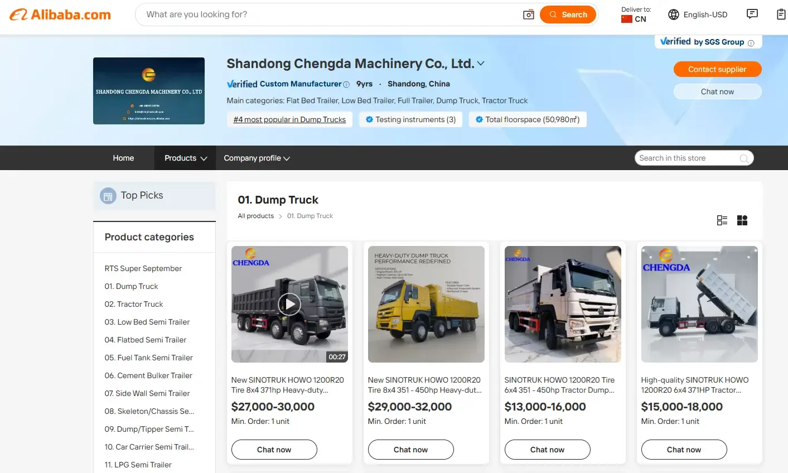Click Shandong Chengda Machinery company logo image
The image size is (788, 473).
[x=149, y=91]
